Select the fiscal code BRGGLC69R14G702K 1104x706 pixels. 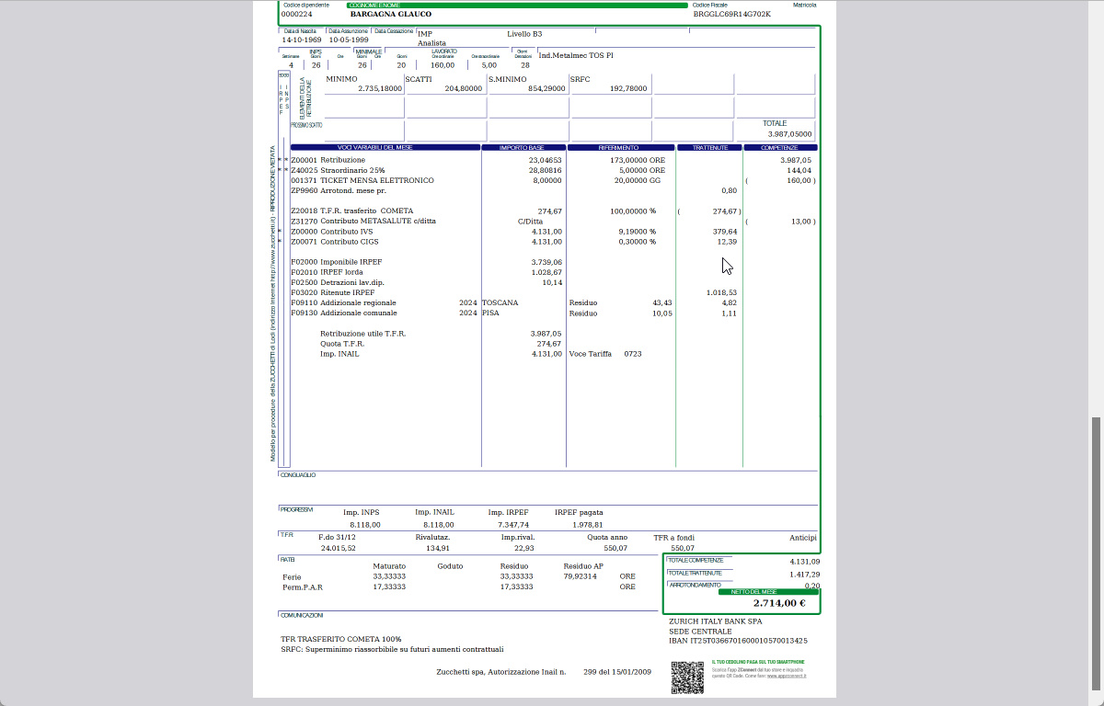pos(731,14)
